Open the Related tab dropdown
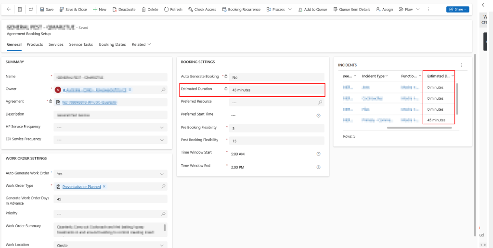The width and height of the screenshot is (493, 248). coord(141,44)
